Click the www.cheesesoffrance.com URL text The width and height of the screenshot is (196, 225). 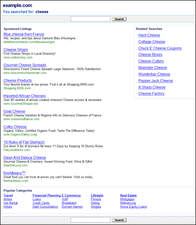pos(21,119)
